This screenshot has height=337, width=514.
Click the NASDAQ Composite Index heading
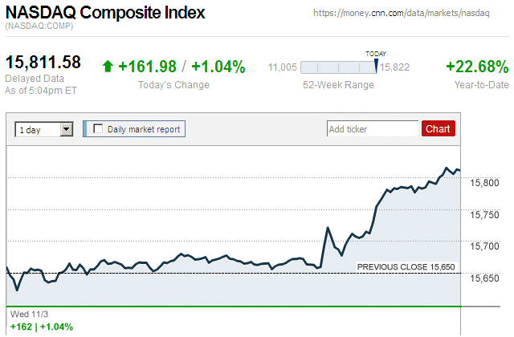(x=105, y=14)
